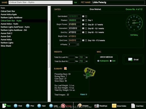
Task: Select the Soil grow medium
Action: (111, 61)
